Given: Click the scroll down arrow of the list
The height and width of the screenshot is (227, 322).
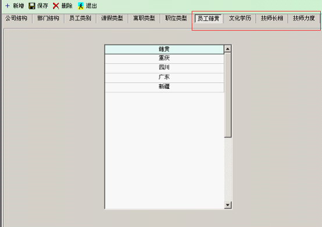Looking at the screenshot, I should [x=228, y=205].
